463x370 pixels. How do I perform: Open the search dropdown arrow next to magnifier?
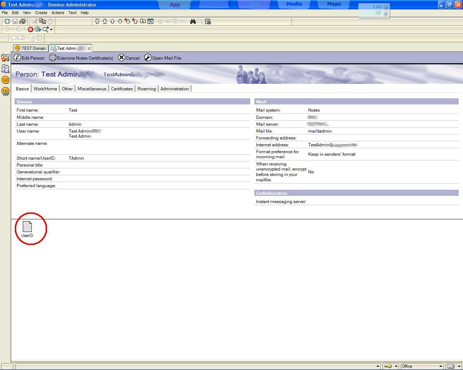point(51,30)
